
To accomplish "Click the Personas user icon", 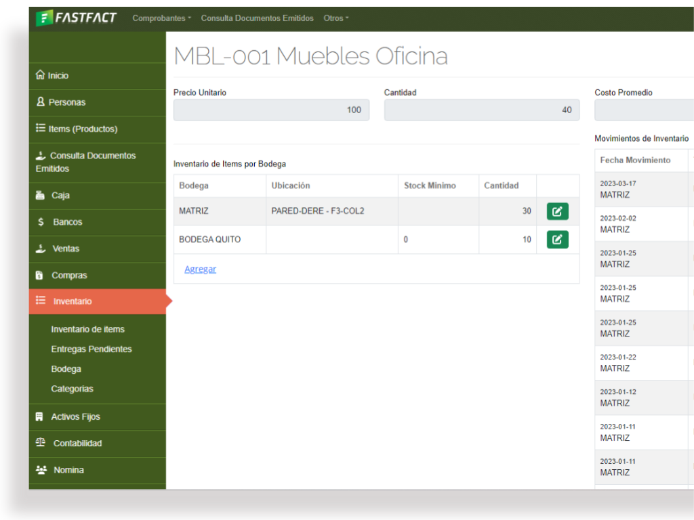I will [40, 102].
